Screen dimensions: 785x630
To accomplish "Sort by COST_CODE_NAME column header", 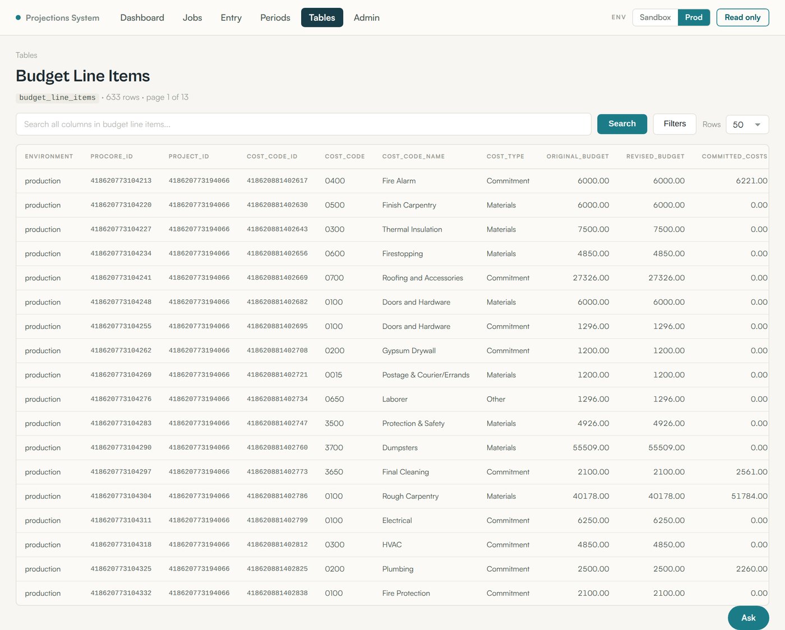I will pos(413,156).
